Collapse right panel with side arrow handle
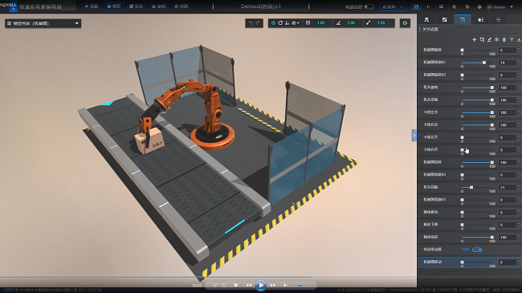The image size is (522, 293). (414, 136)
